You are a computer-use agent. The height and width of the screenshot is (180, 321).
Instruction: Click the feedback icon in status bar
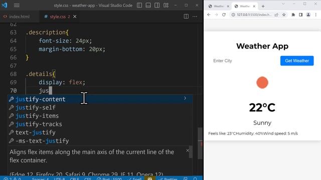185,178
